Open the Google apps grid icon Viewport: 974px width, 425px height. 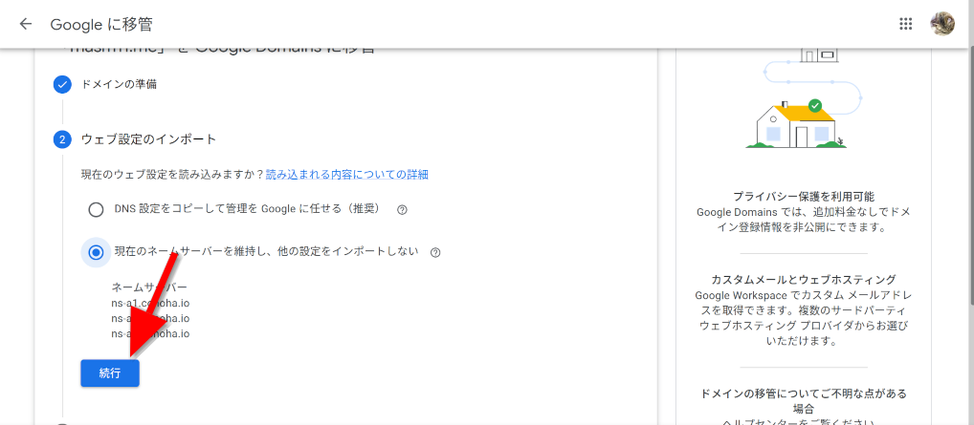[x=906, y=24]
